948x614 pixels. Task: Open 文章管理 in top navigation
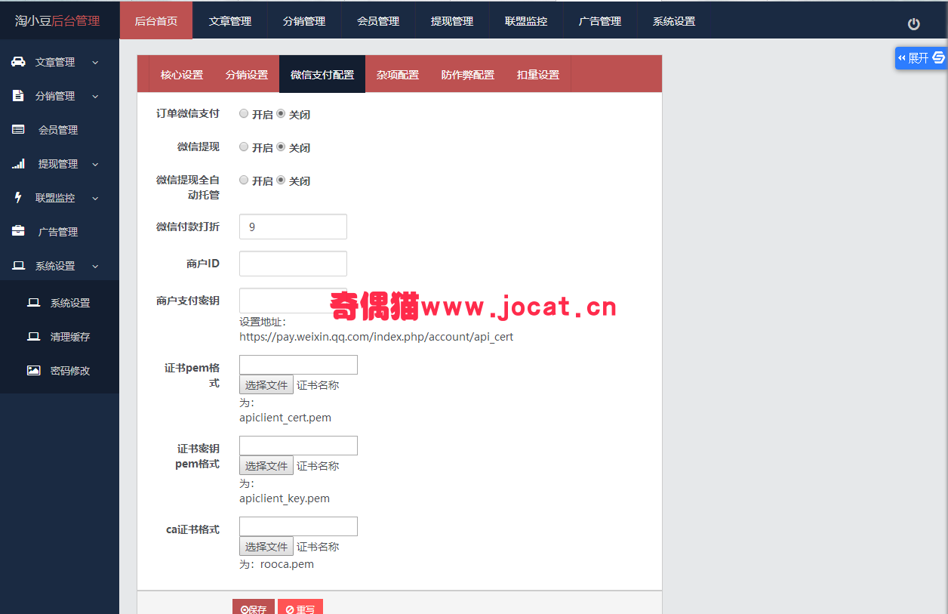click(x=230, y=20)
